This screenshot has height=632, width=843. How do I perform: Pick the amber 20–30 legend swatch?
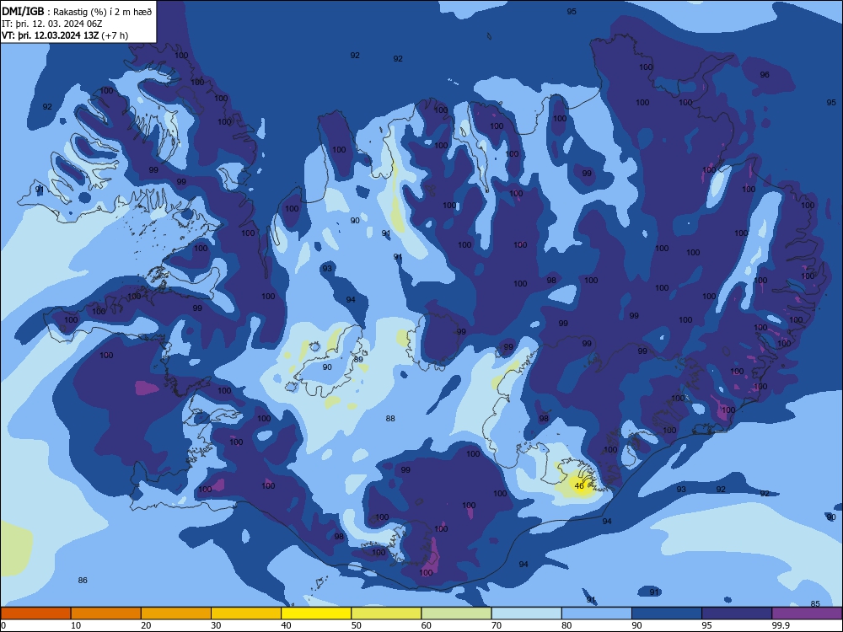tap(176, 613)
